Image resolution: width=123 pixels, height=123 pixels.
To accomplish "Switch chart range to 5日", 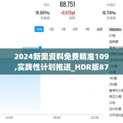I will pyautogui.click(x=52, y=29).
